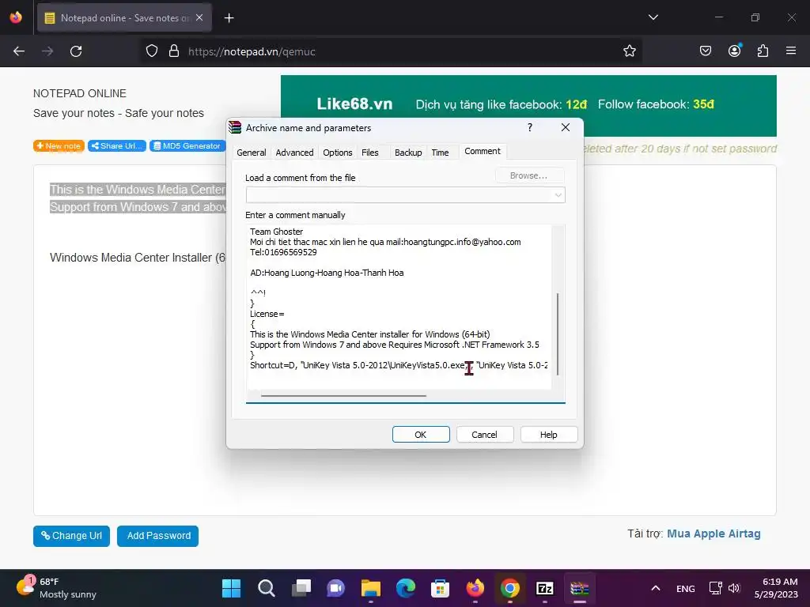This screenshot has width=810, height=607.
Task: Open Microsoft Edge from taskbar
Action: (x=406, y=588)
